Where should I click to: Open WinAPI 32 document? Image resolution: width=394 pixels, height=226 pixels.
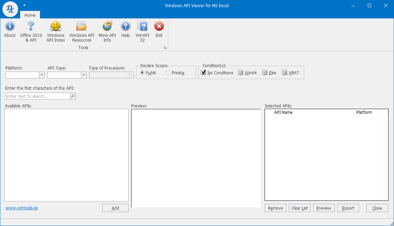pos(142,32)
